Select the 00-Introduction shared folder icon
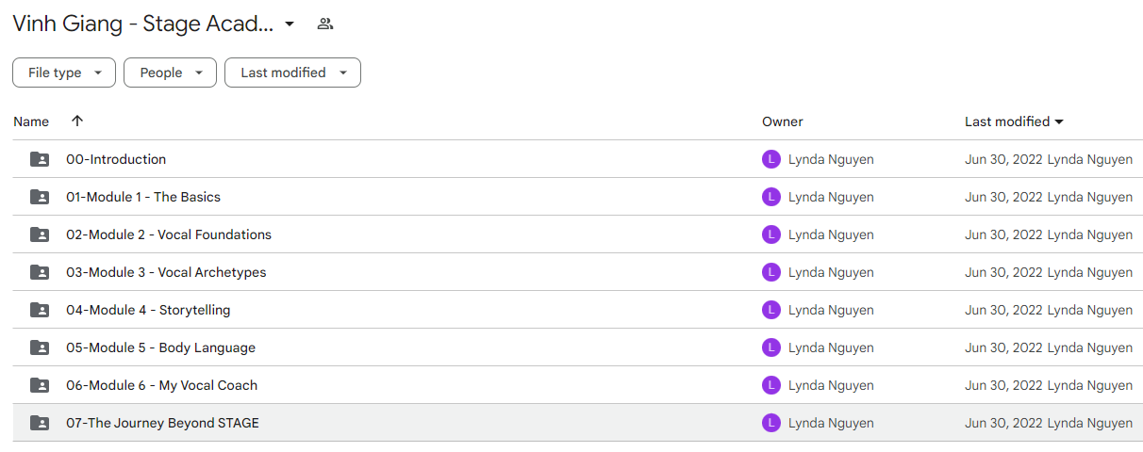Screen dimensions: 1143x452 [40, 159]
